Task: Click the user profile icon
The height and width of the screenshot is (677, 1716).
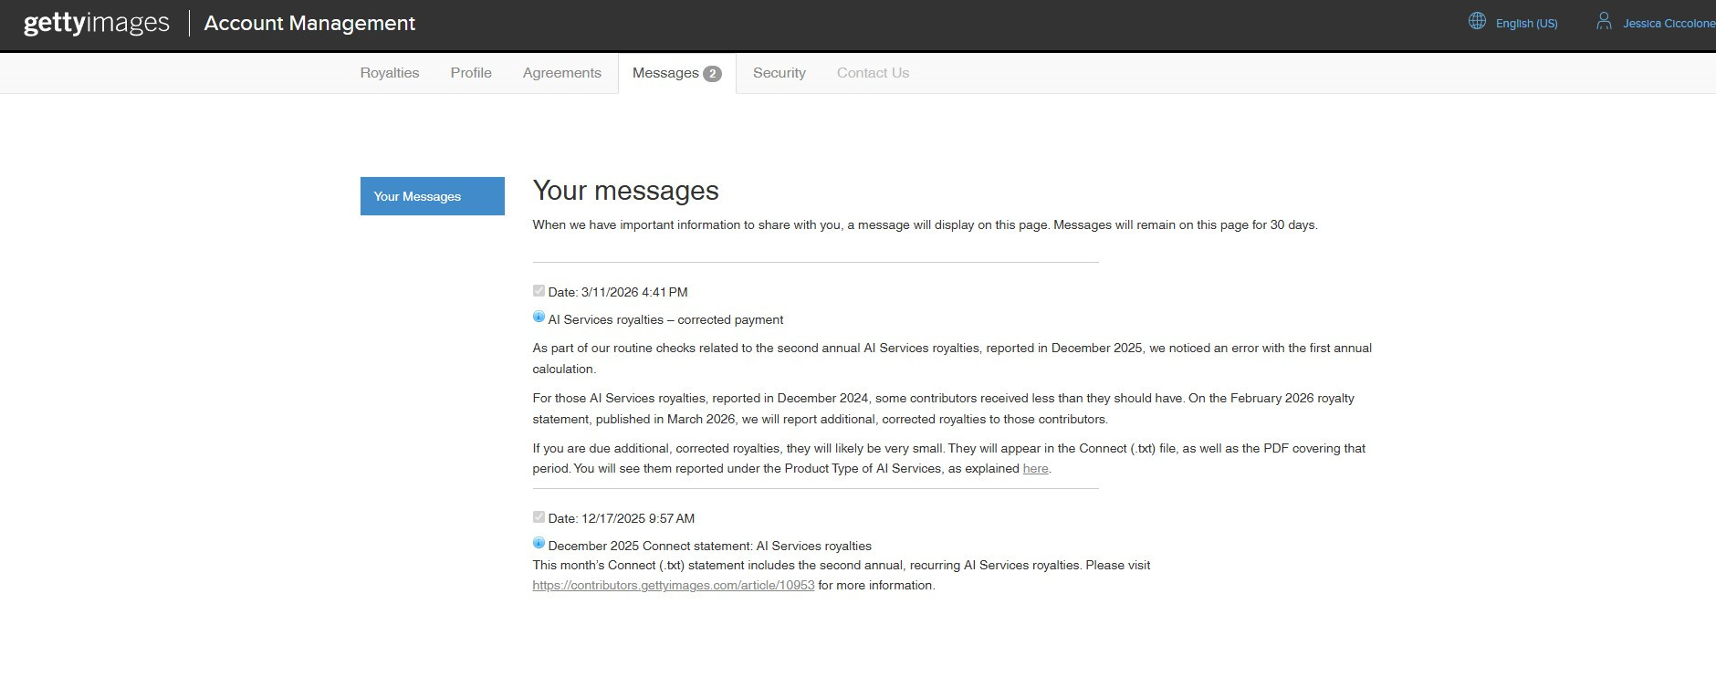Action: [1604, 21]
